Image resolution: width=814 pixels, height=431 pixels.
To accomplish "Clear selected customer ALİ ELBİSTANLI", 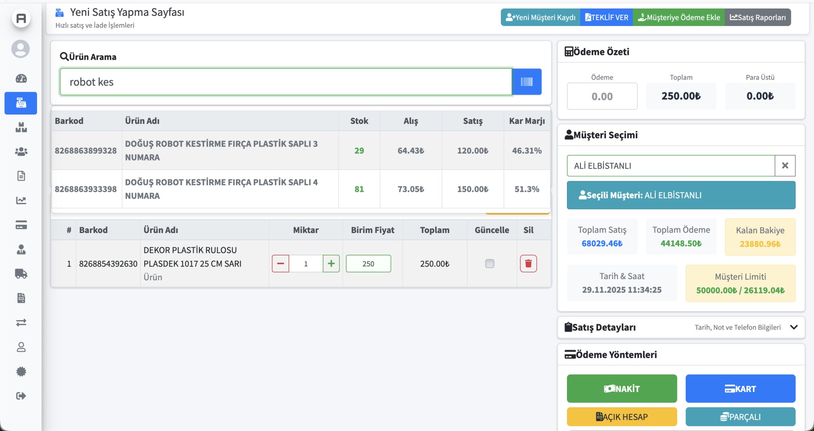I will coord(785,165).
